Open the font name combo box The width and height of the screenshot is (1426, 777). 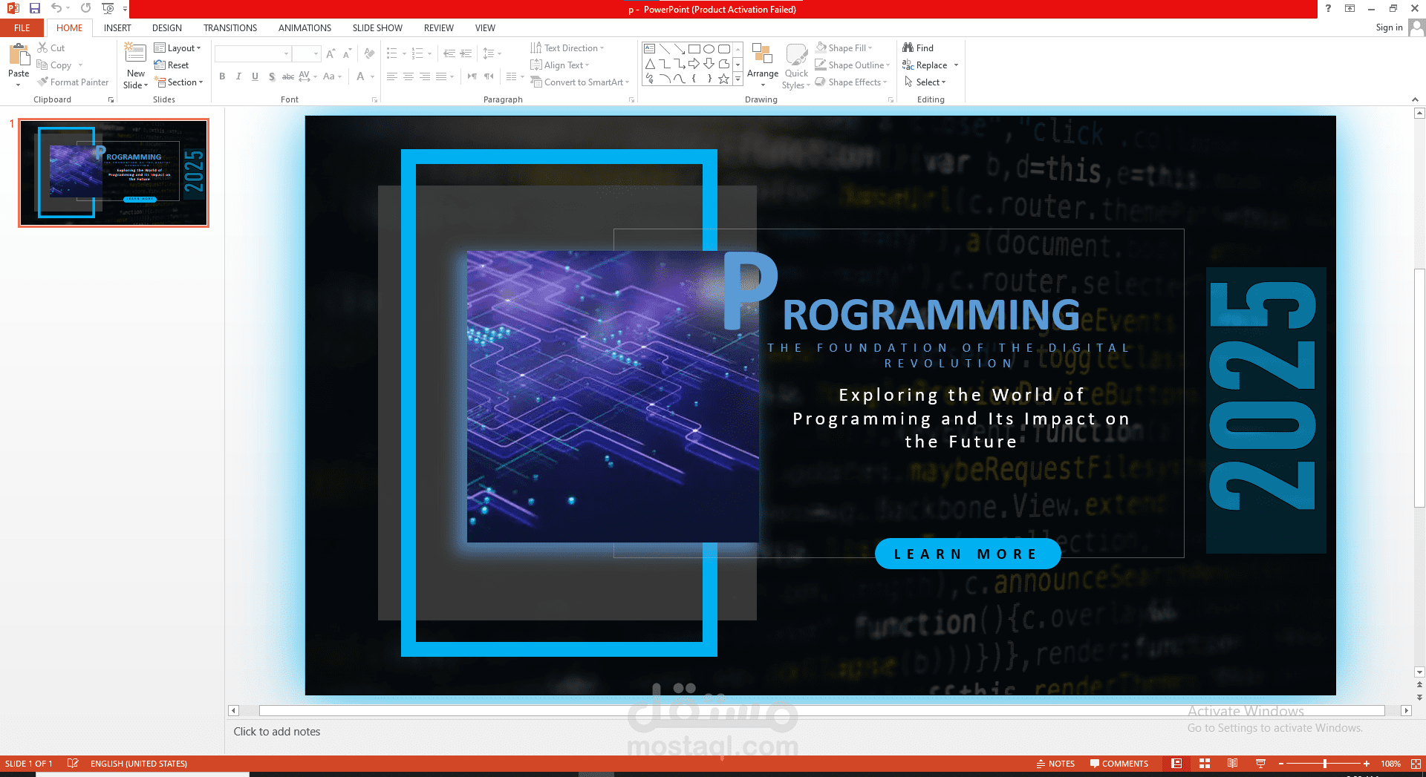(x=253, y=53)
